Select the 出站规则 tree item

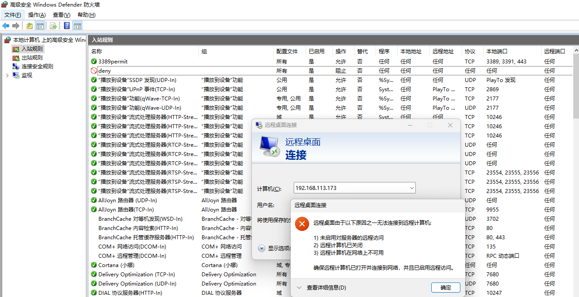tap(32, 58)
